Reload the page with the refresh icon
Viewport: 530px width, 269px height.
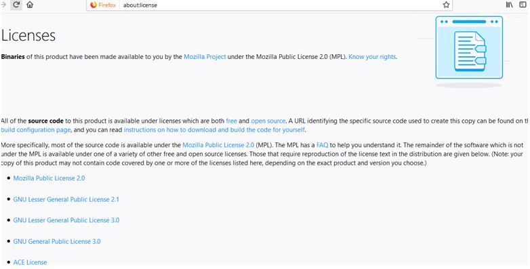coord(16,5)
